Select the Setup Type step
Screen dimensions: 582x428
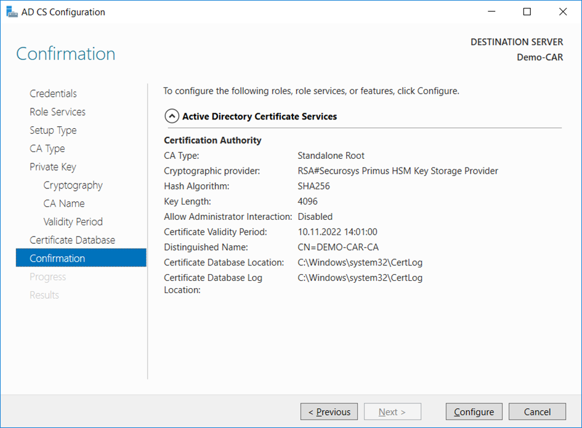(53, 131)
